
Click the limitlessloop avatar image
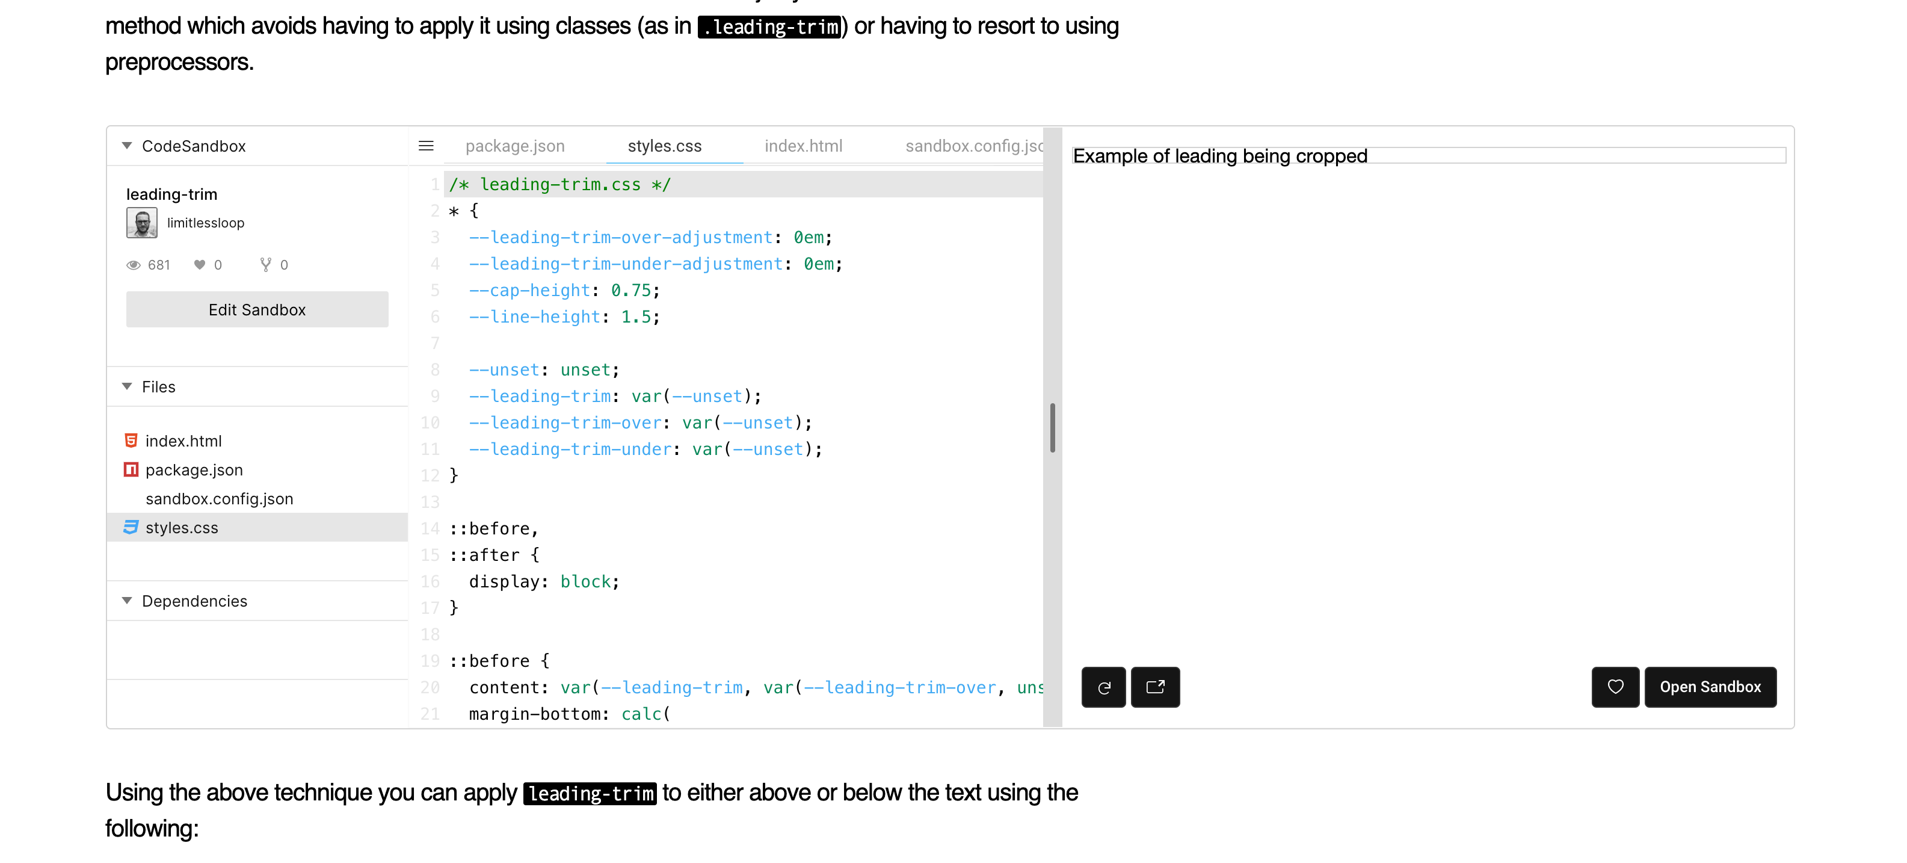(141, 223)
